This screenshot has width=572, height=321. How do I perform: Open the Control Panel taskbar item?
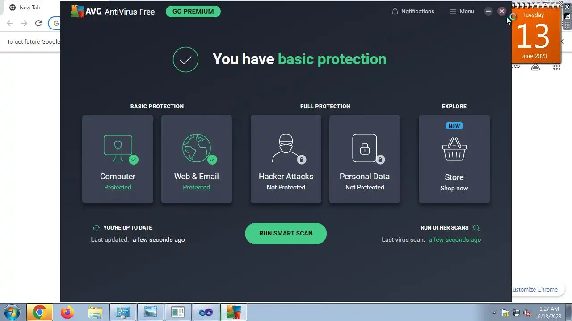(123, 313)
